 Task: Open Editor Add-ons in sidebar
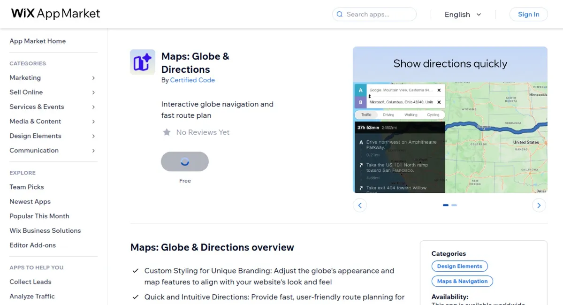[32, 245]
